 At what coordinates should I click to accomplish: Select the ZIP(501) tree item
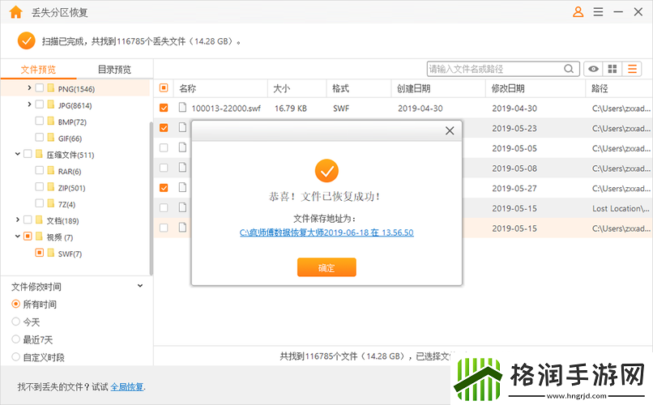(x=71, y=188)
